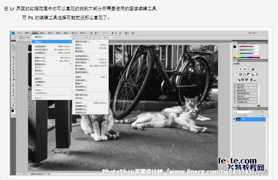Open the layer blend mode dropdown (正常)
Image resolution: width=278 pixels, height=180 pixels.
pos(242,112)
